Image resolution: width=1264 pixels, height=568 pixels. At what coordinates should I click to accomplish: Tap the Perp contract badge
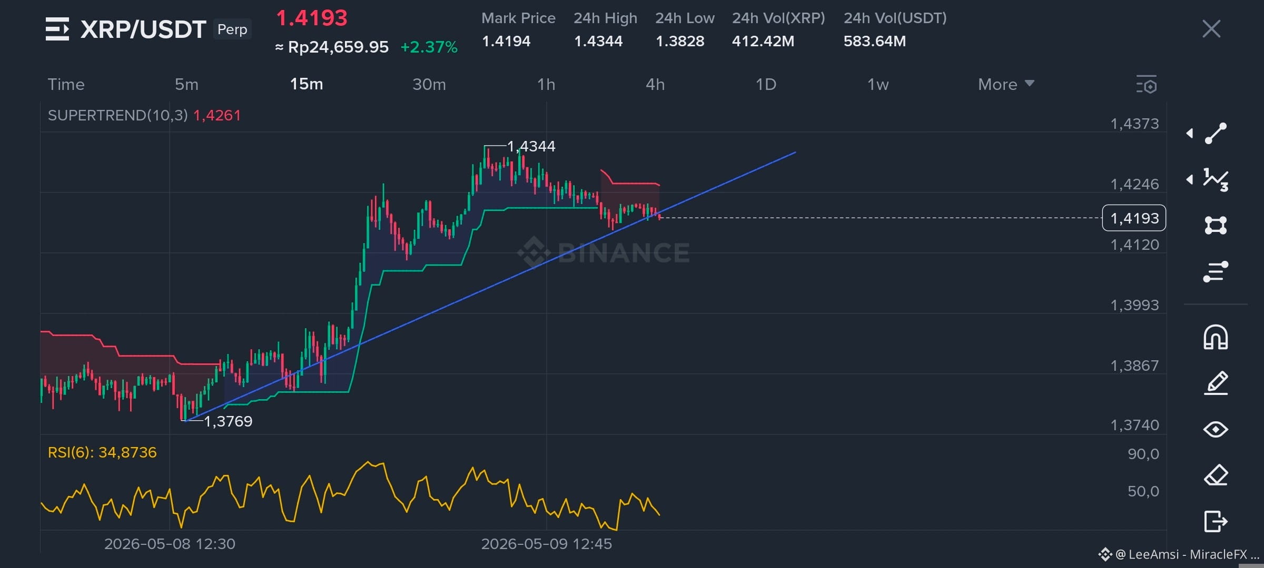tap(232, 29)
